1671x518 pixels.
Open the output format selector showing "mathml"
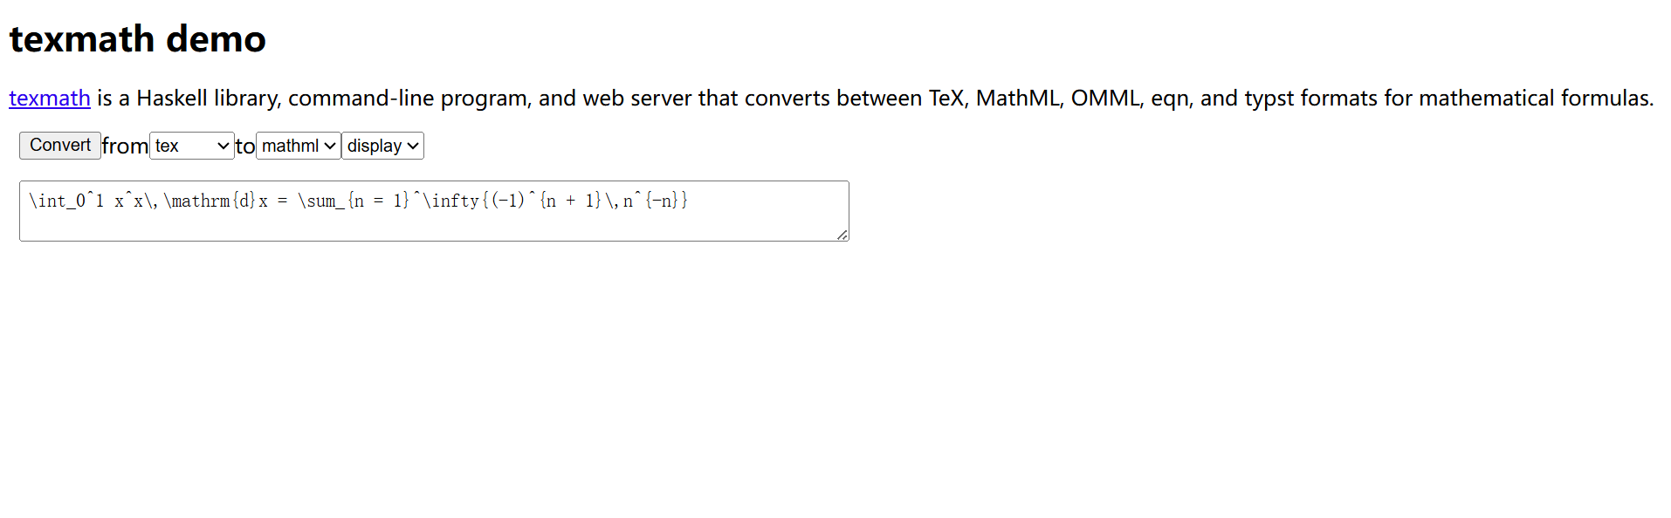pos(297,146)
